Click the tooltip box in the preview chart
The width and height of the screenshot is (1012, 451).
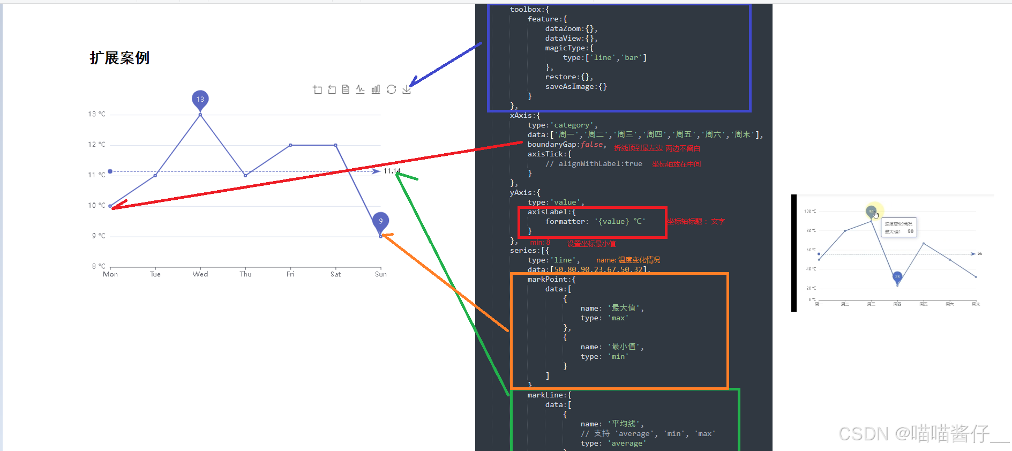[900, 227]
